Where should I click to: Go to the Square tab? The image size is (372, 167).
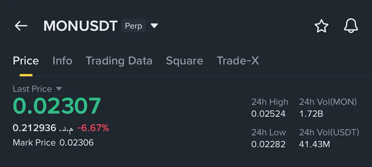[x=184, y=61]
